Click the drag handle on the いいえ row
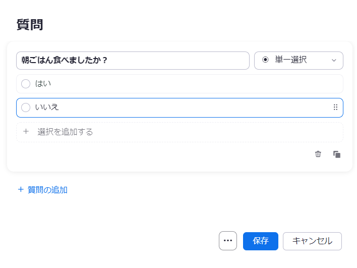Image resolution: width=357 pixels, height=268 pixels. click(336, 107)
